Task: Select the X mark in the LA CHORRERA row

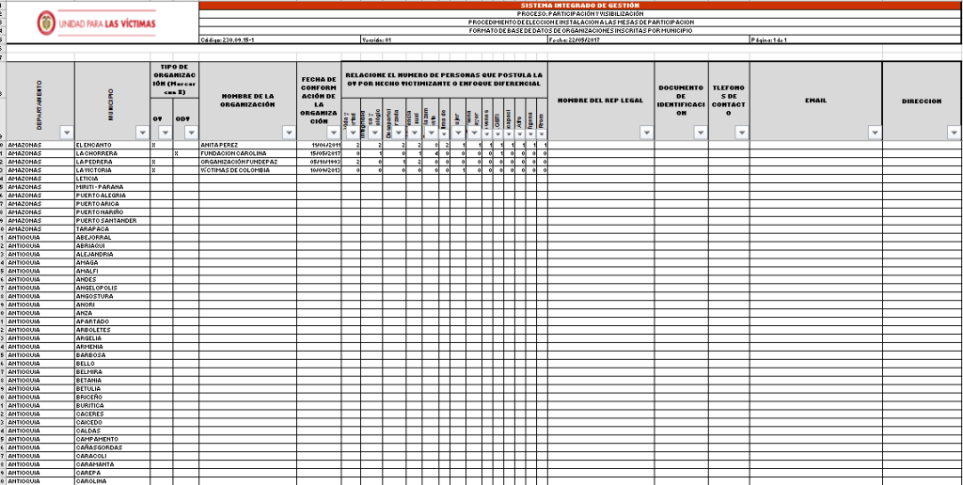Action: [186, 153]
